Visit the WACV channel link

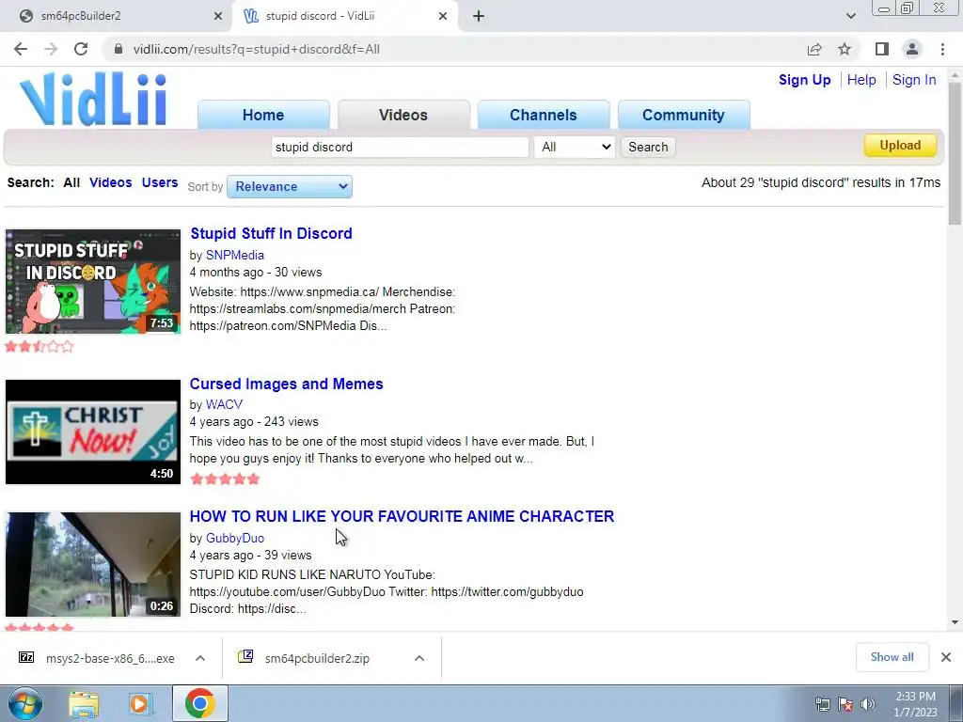[x=224, y=404]
